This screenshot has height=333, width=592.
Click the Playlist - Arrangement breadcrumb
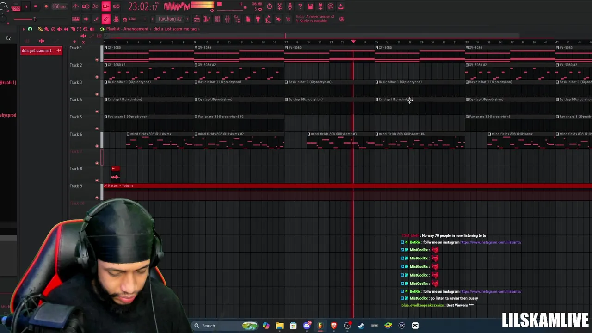point(127,29)
